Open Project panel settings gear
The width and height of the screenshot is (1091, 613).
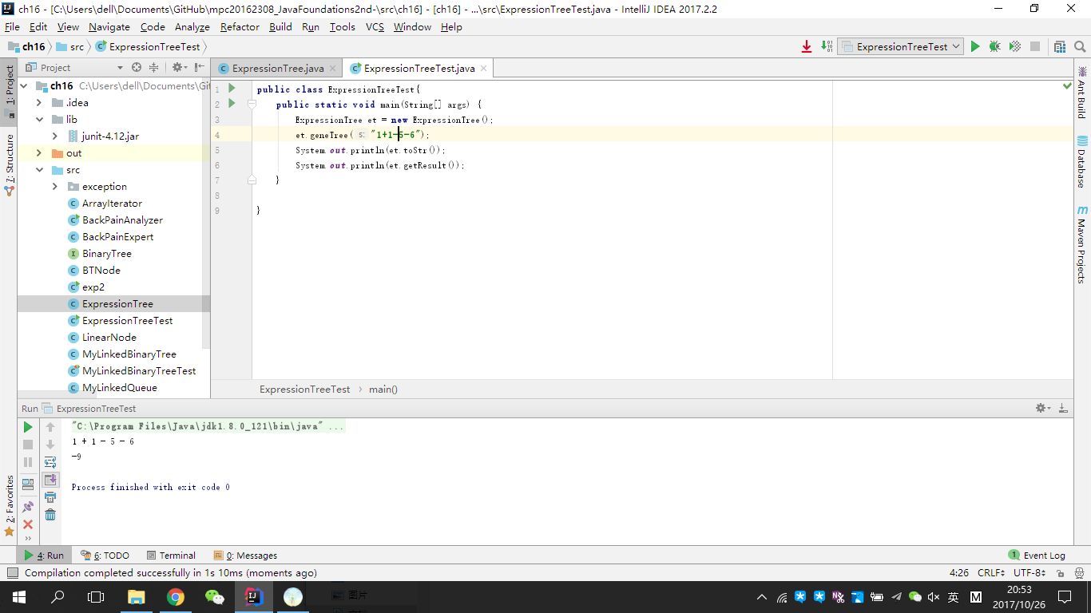coord(179,68)
